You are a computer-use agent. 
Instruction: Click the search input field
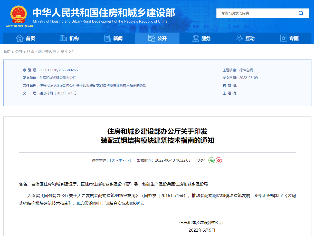coord(255,13)
